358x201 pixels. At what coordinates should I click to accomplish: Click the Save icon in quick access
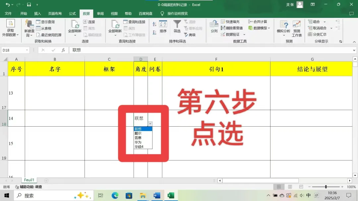coord(29,5)
